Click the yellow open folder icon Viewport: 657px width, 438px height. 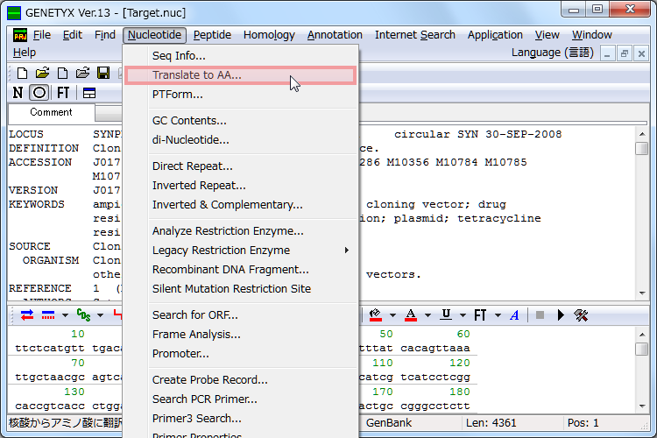tap(42, 73)
